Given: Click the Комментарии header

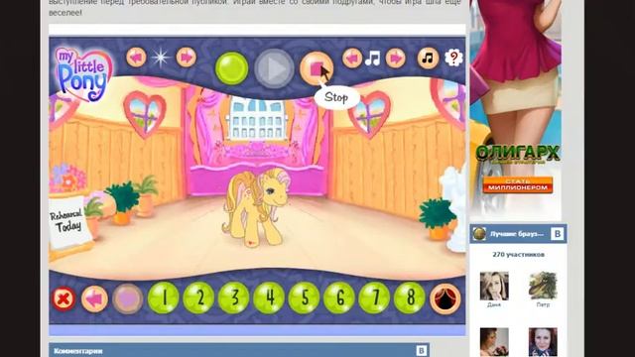Looking at the screenshot, I should point(78,351).
